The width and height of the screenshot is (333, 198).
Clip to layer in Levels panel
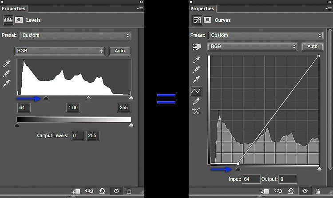pos(76,191)
